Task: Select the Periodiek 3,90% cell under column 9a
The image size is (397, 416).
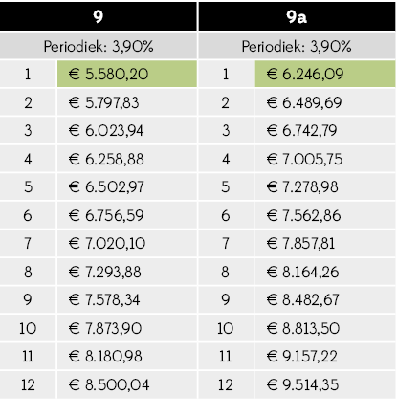Action: [x=297, y=46]
